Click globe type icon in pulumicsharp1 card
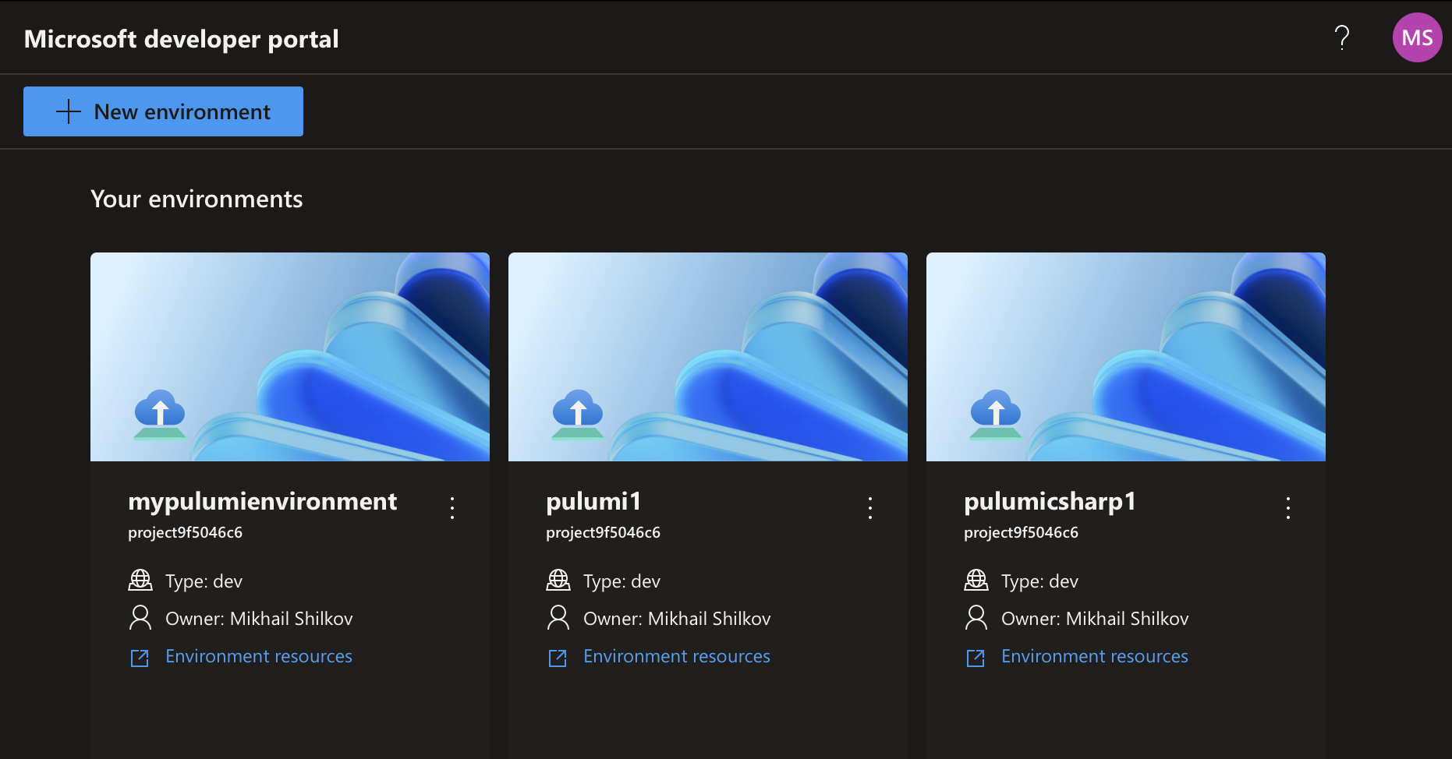 [x=976, y=580]
